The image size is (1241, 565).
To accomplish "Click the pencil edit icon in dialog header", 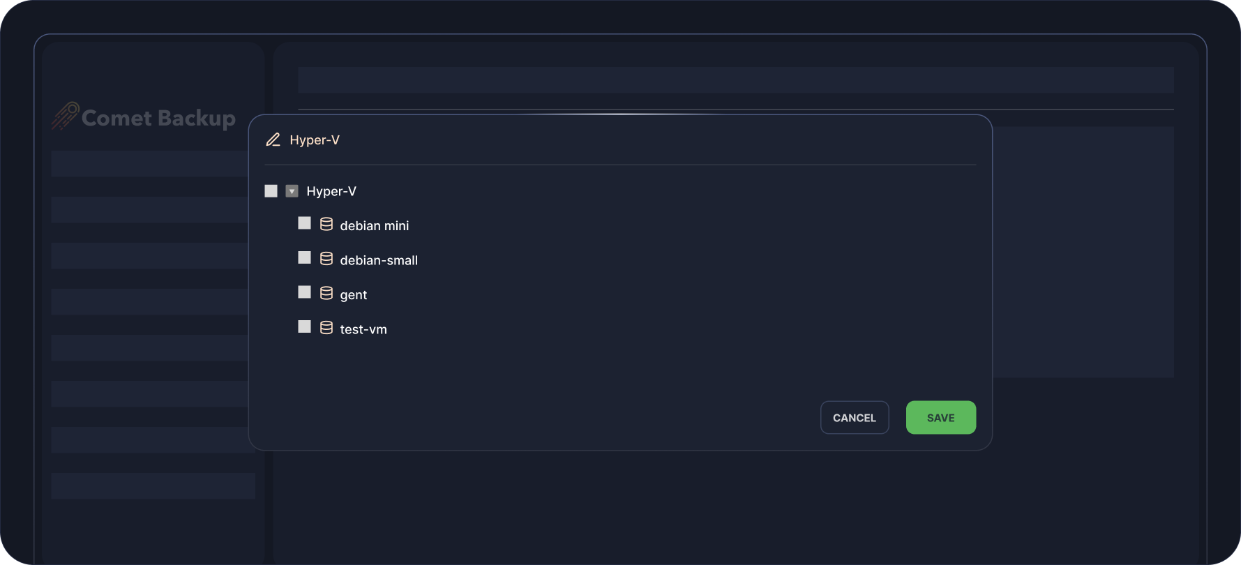I will click(x=273, y=140).
